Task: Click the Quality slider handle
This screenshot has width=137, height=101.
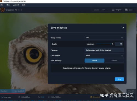Action: click(112, 44)
